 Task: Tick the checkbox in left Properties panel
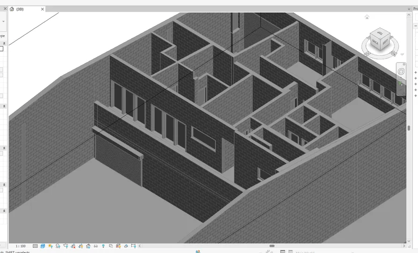pyautogui.click(x=1, y=49)
